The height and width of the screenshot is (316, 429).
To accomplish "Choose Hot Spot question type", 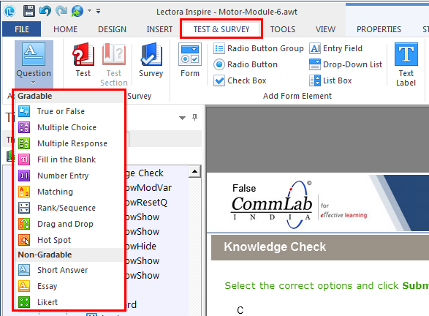I will tap(69, 240).
